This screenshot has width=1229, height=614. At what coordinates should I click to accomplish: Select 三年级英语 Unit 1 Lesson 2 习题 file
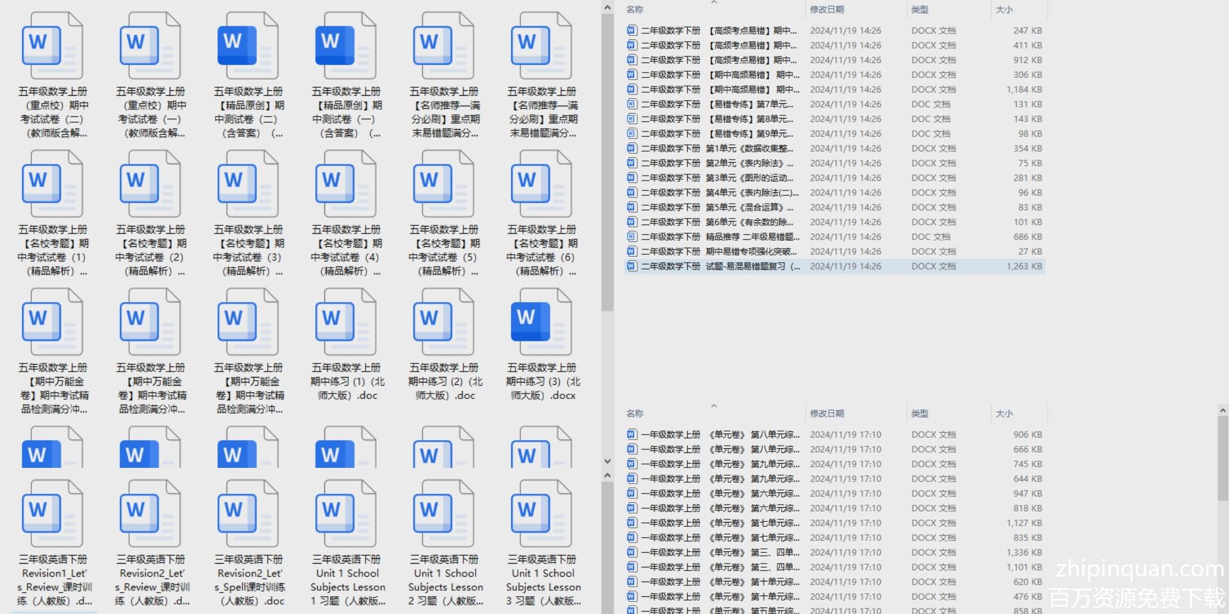coord(443,513)
